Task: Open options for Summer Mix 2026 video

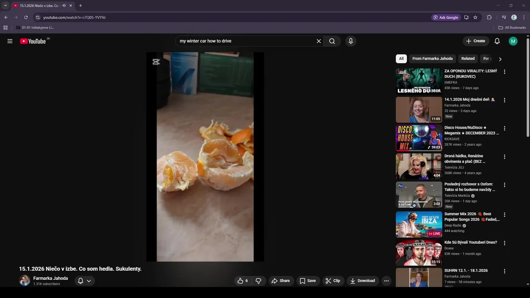Action: pos(504,215)
